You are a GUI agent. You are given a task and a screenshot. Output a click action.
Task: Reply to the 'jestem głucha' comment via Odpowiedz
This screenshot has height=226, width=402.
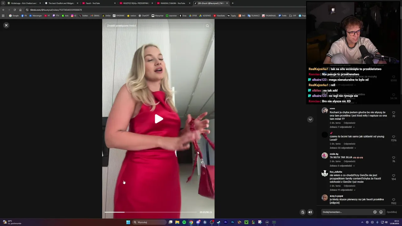(x=350, y=123)
